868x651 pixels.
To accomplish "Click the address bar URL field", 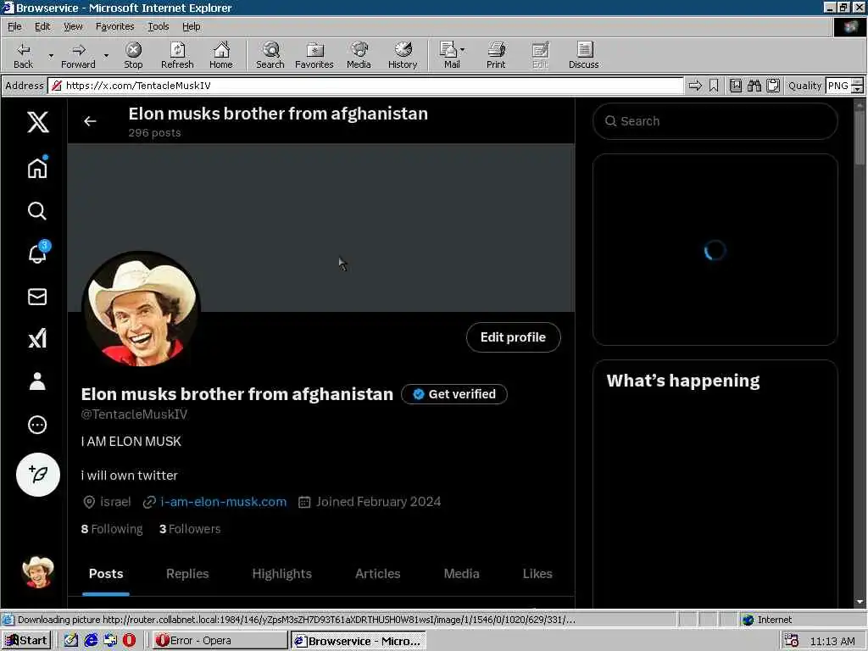I will click(366, 86).
